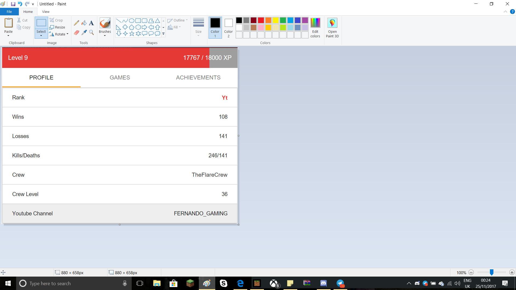Image resolution: width=516 pixels, height=290 pixels.
Task: Open the File menu
Action: click(9, 12)
